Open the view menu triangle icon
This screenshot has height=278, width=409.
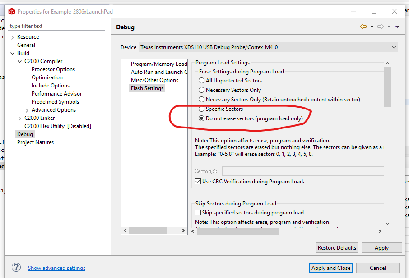[x=397, y=27]
